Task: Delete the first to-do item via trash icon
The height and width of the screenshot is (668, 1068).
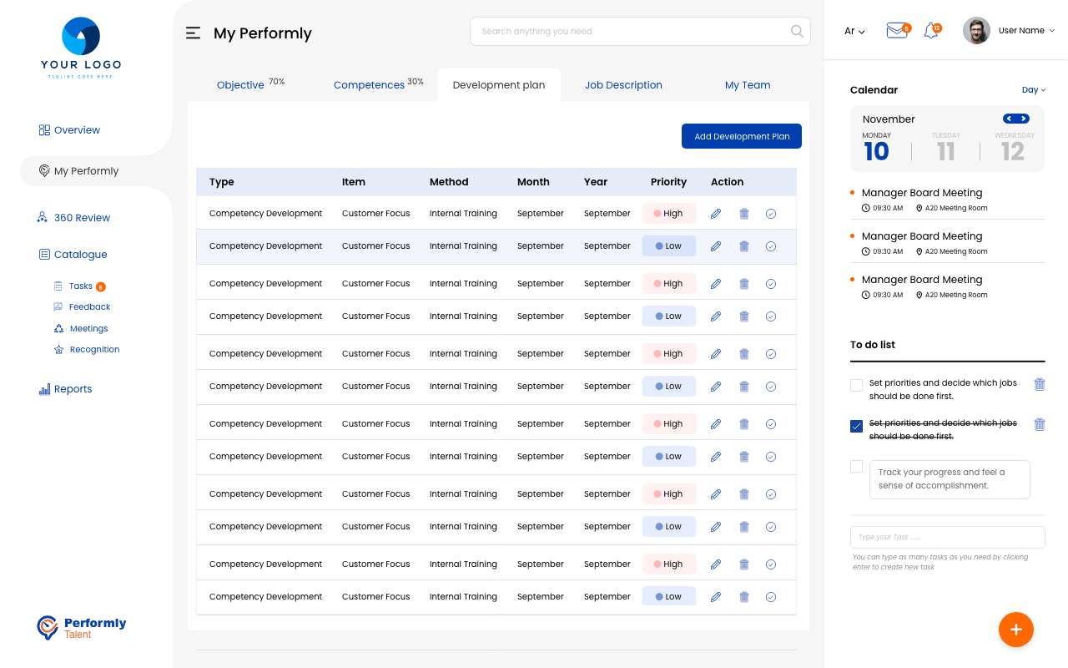Action: click(1039, 384)
